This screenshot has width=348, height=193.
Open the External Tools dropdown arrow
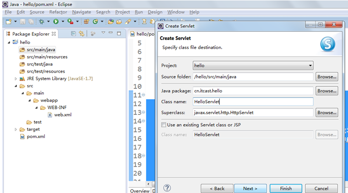coord(77,21)
